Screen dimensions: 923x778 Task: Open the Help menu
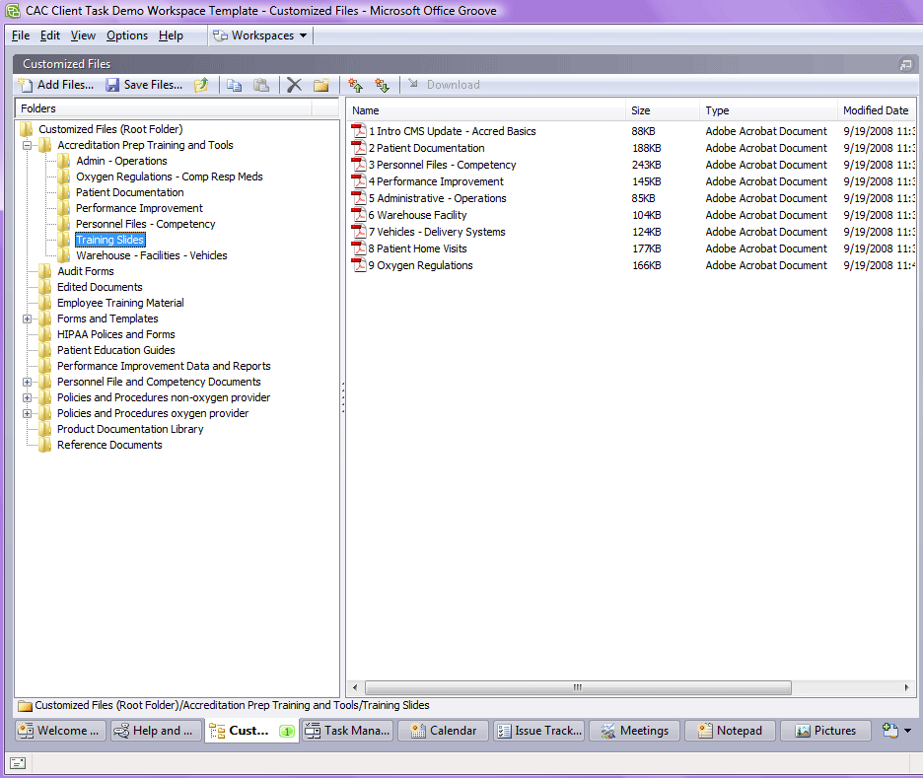point(171,35)
